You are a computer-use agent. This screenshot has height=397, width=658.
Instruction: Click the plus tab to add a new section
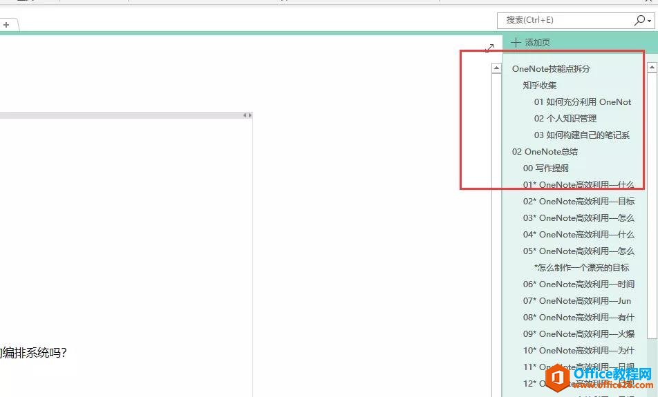pyautogui.click(x=6, y=25)
